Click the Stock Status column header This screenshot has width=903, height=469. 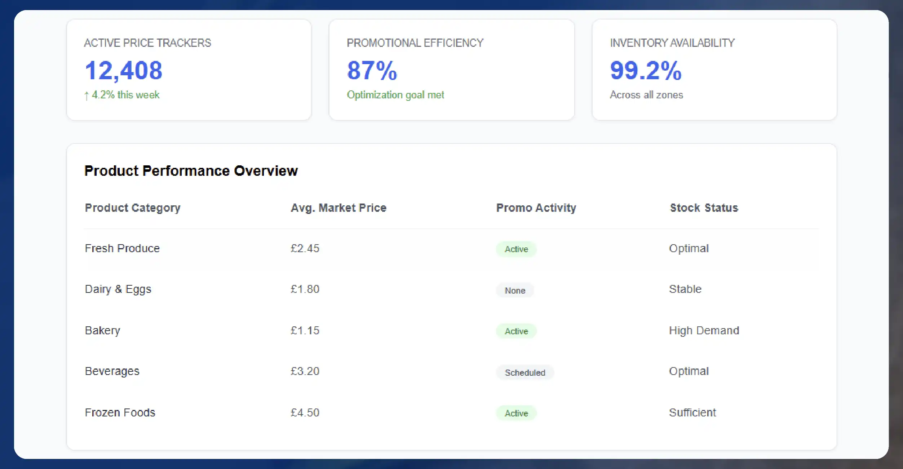[704, 208]
